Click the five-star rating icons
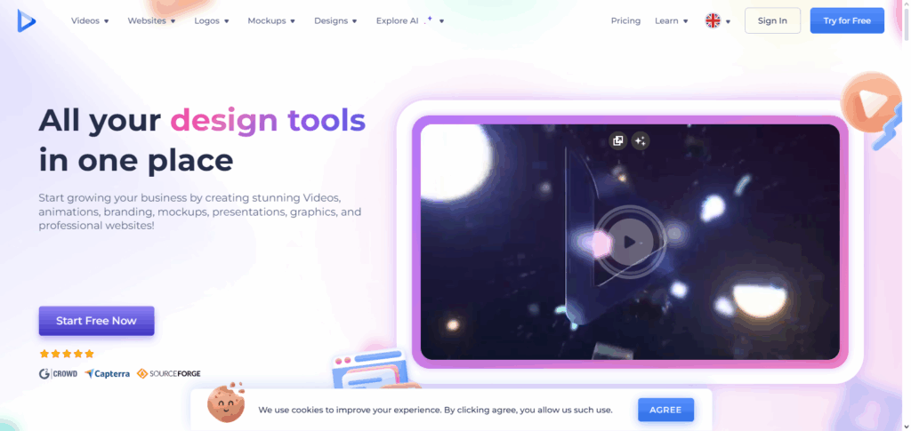 pyautogui.click(x=66, y=354)
